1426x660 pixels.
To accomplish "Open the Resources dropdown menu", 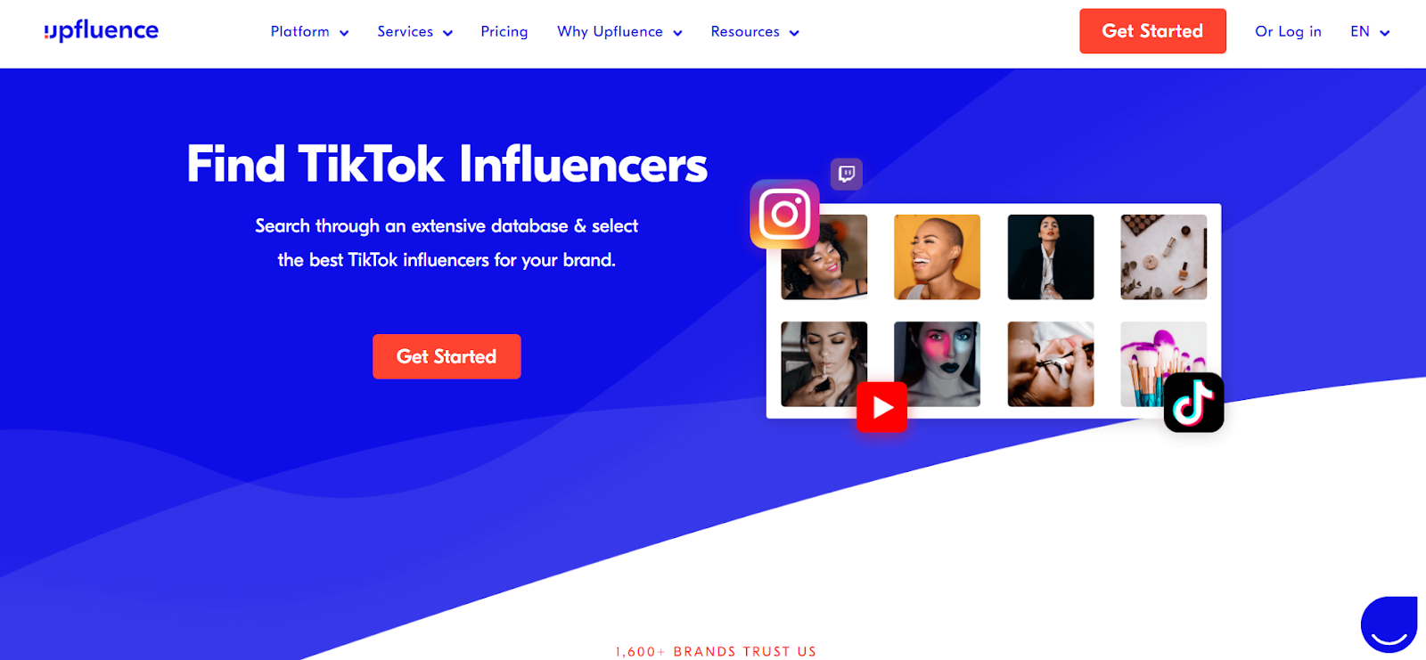I will 755,32.
